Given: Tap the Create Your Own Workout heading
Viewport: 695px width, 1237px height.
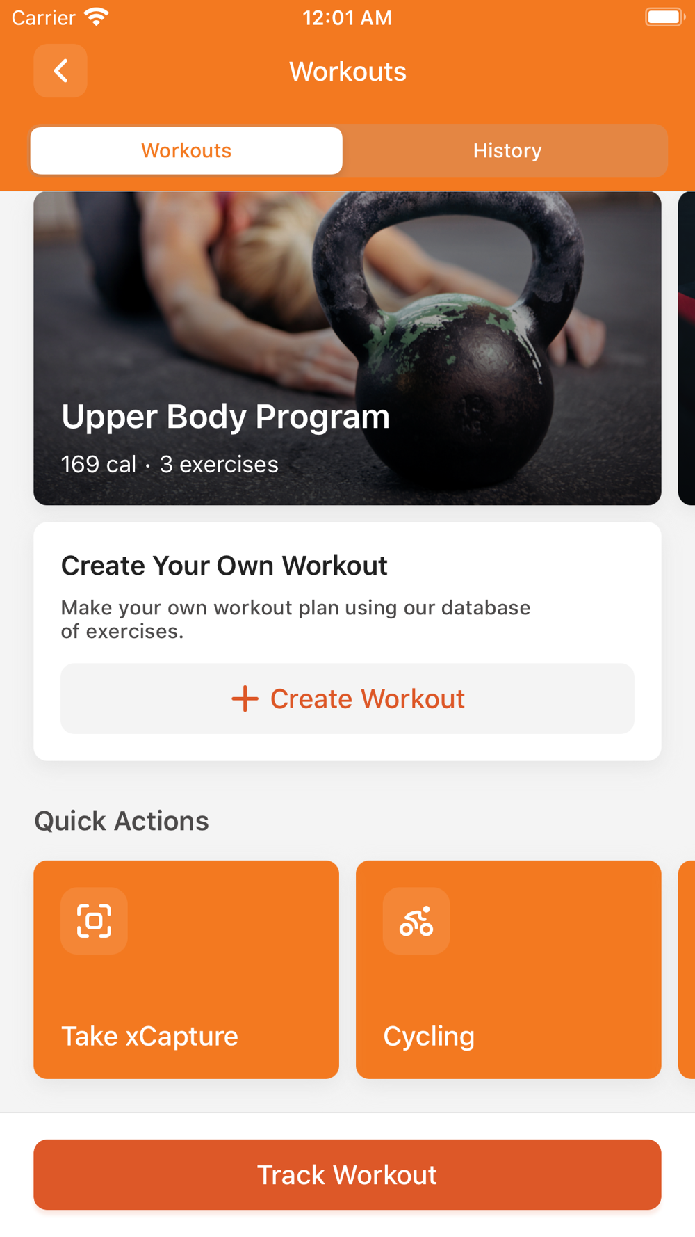Looking at the screenshot, I should (x=224, y=566).
